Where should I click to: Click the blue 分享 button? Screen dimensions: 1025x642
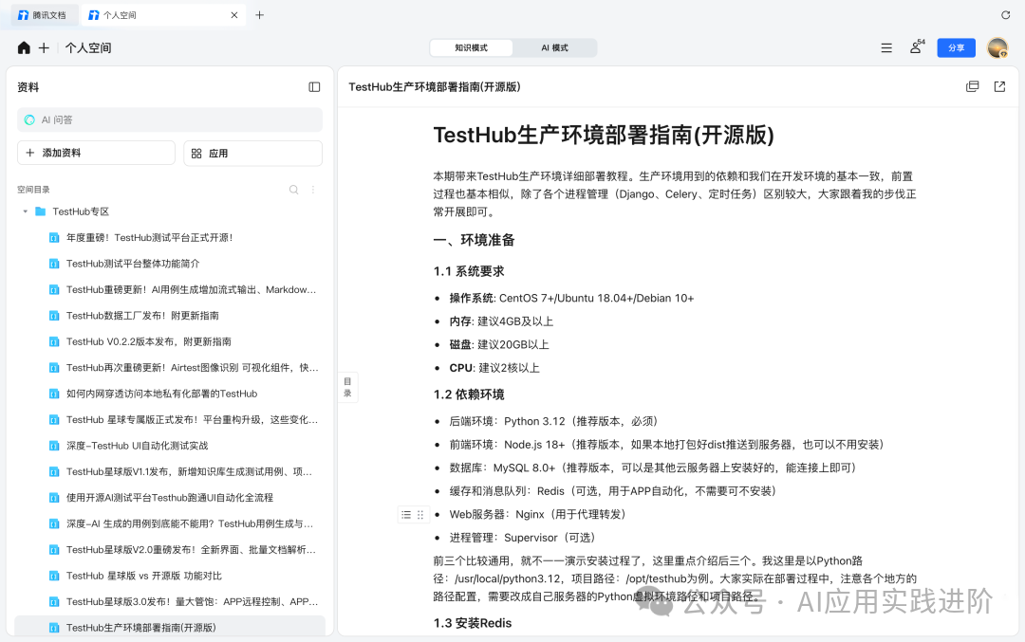pos(956,47)
